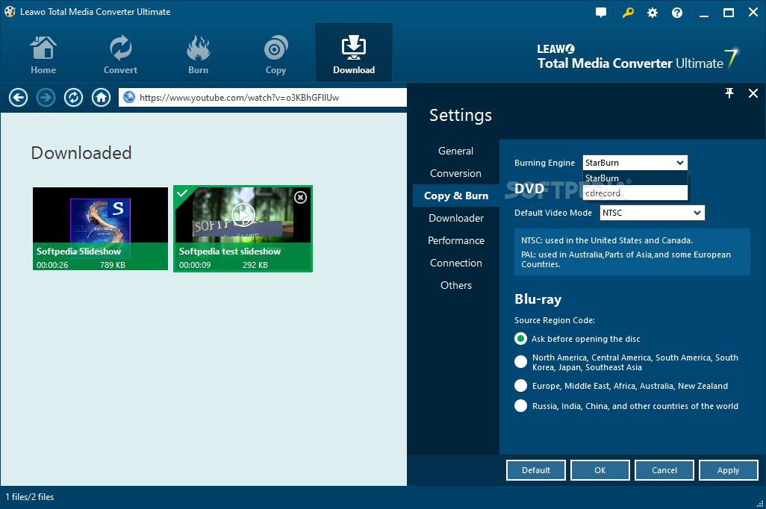The width and height of the screenshot is (766, 509).
Task: Choose StarBurn from engine list
Action: coord(635,178)
